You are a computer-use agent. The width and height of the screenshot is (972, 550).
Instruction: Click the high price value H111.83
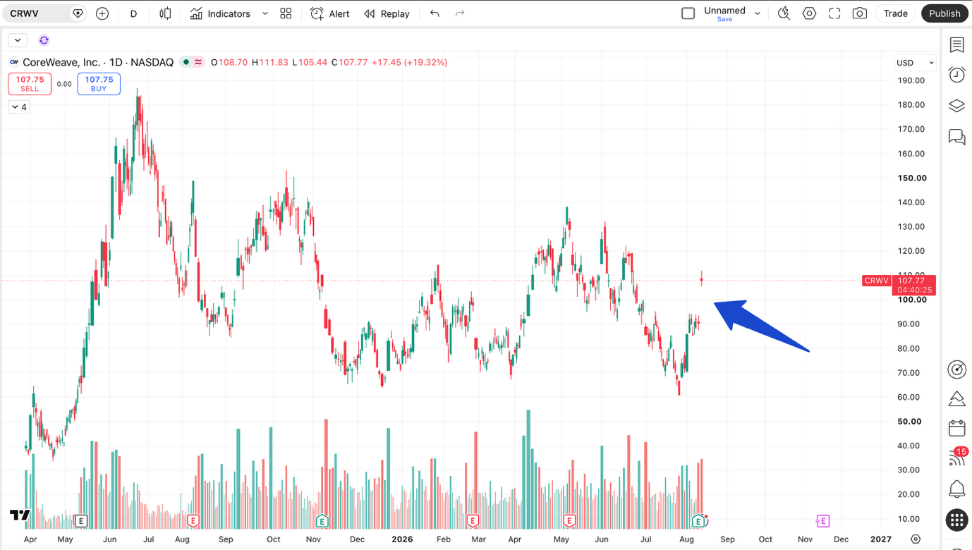pyautogui.click(x=270, y=62)
